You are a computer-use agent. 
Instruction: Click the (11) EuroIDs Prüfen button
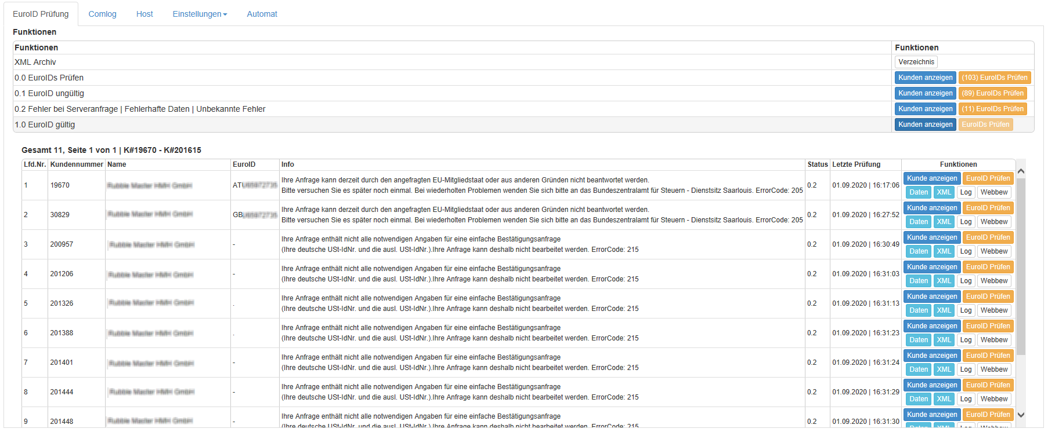(x=992, y=109)
